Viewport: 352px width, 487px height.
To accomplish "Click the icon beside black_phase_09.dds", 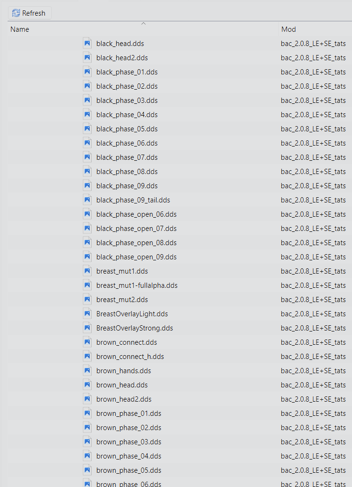I will tap(87, 186).
